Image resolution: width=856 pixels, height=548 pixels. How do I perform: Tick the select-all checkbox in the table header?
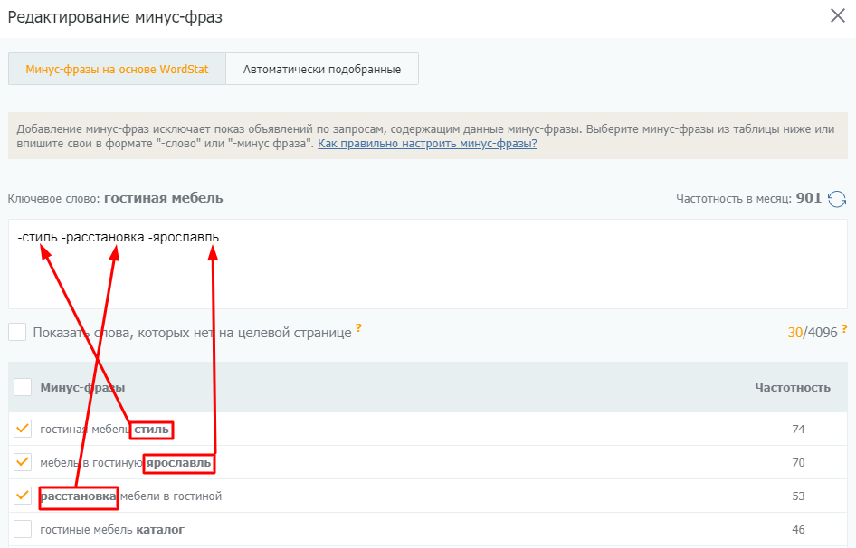(23, 388)
